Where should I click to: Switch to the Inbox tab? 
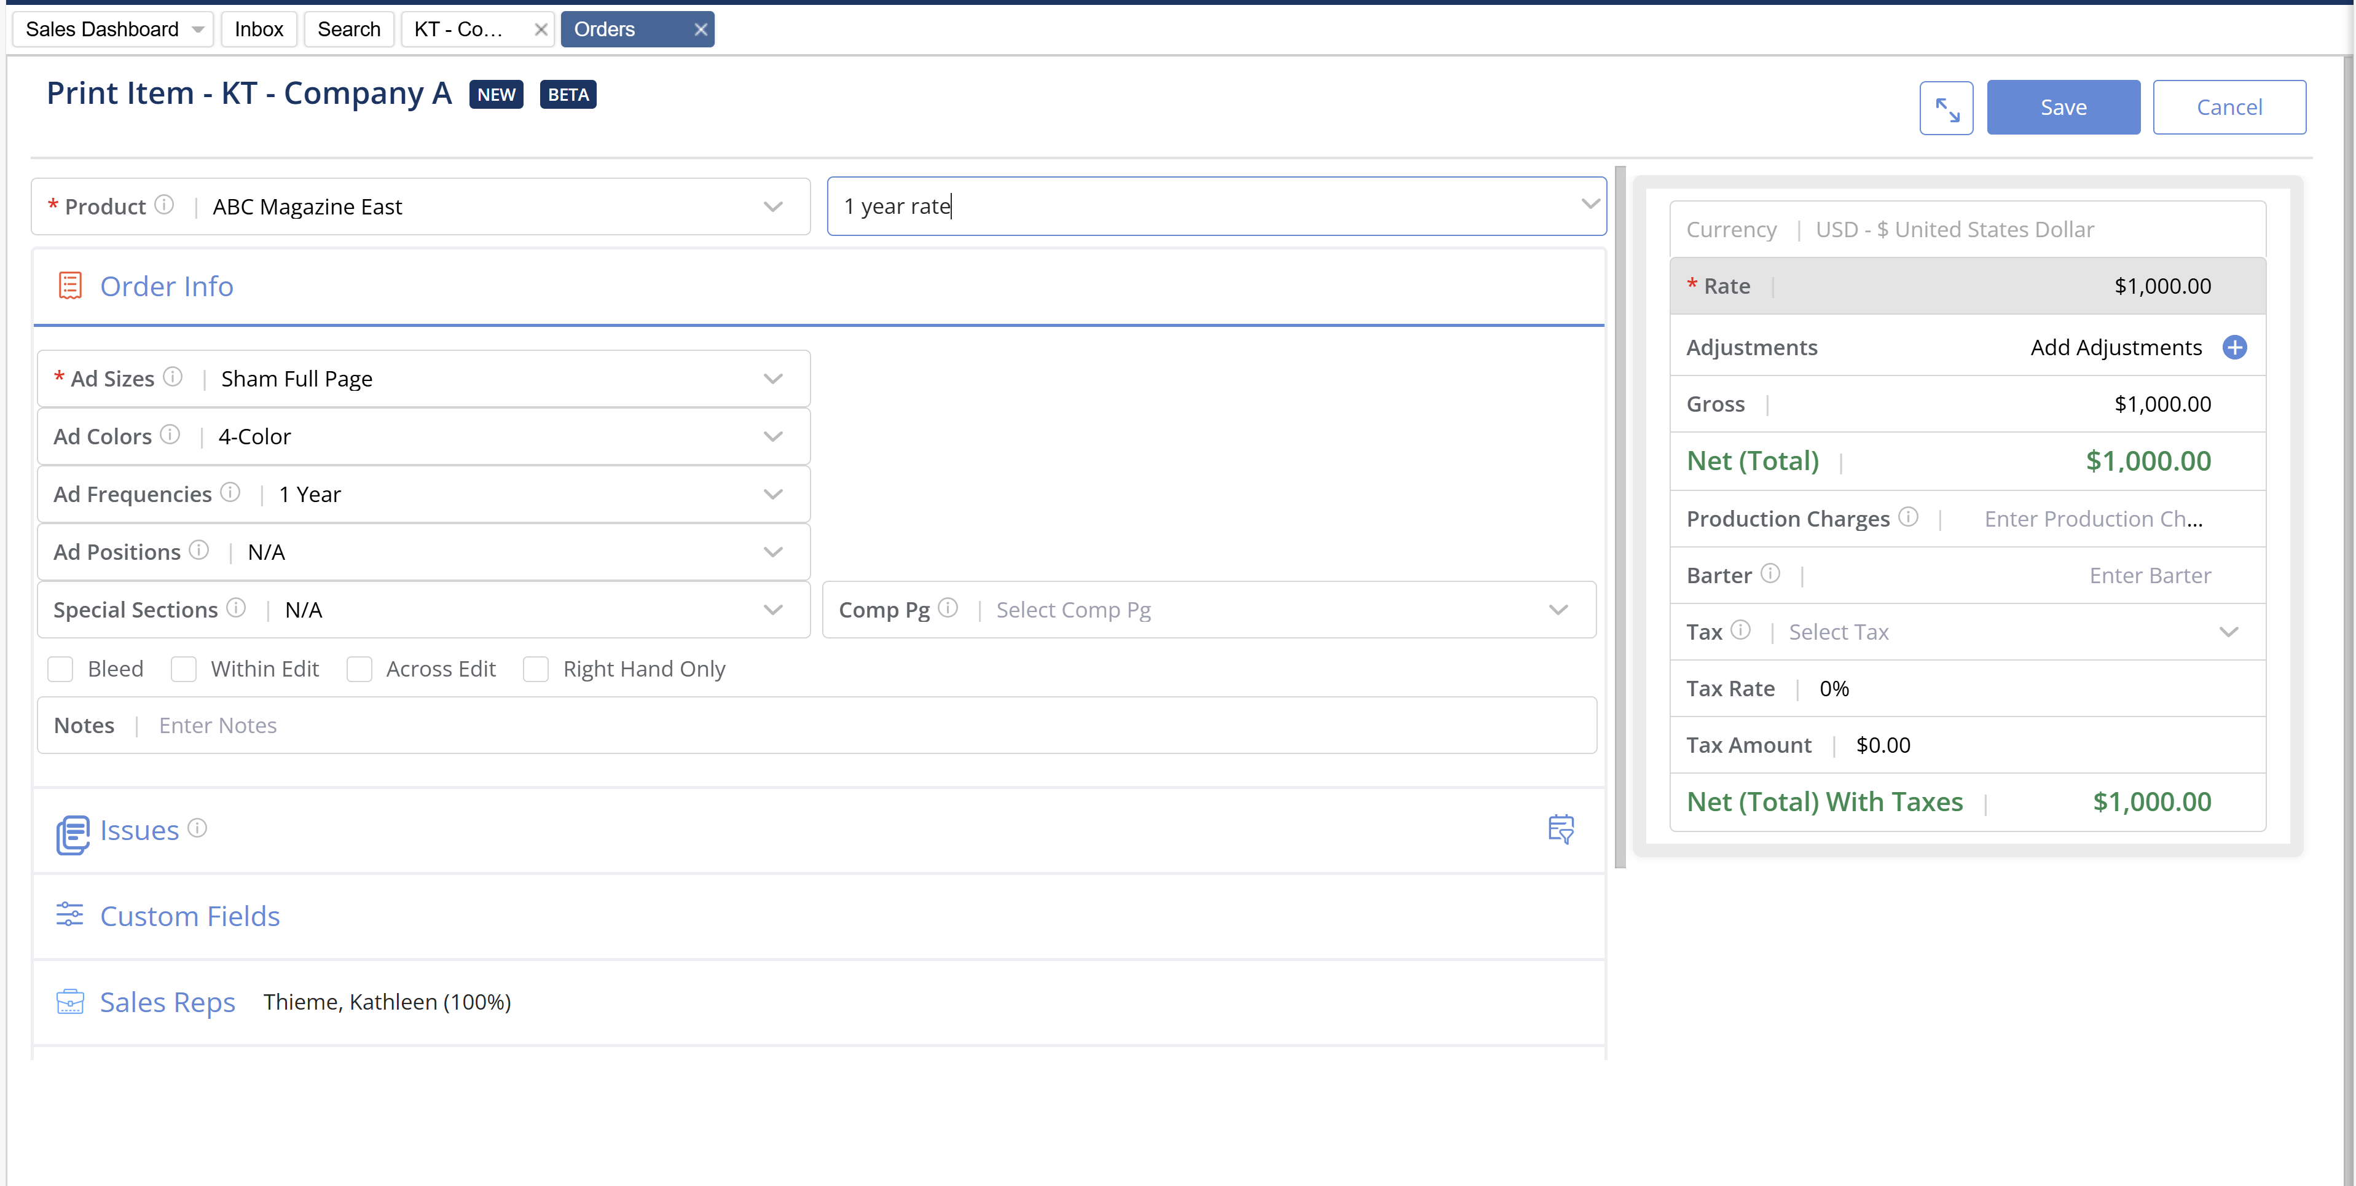pos(259,28)
